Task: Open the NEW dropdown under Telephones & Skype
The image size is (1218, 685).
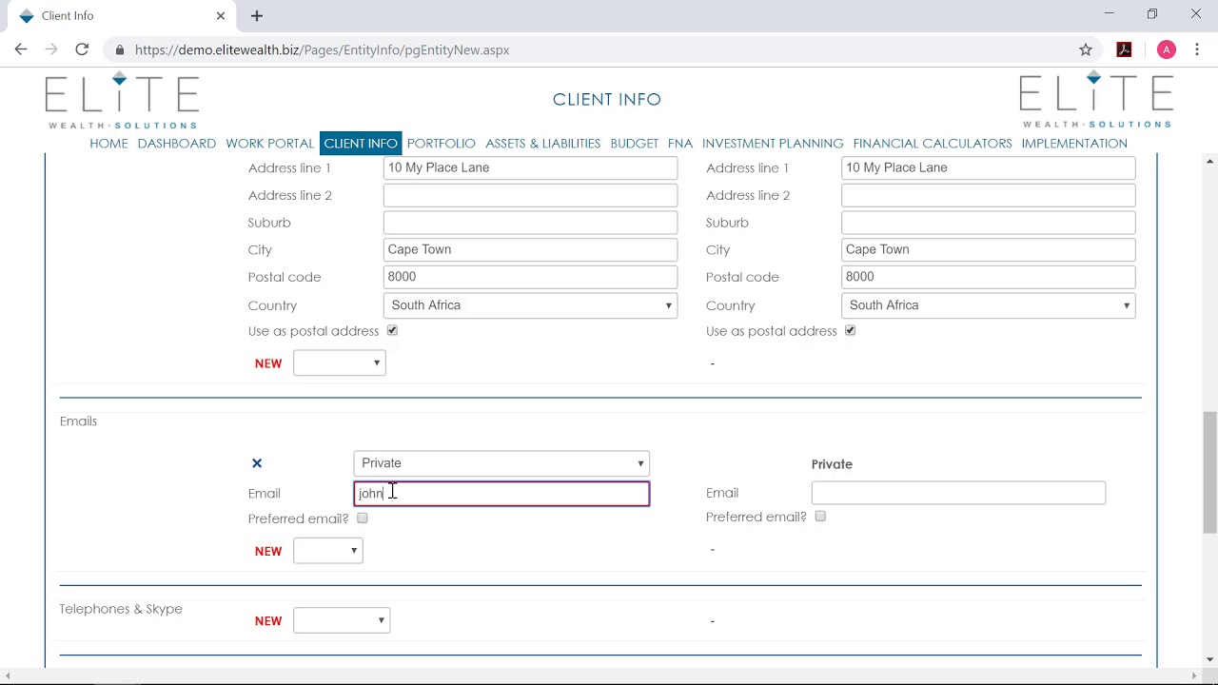Action: pos(342,620)
